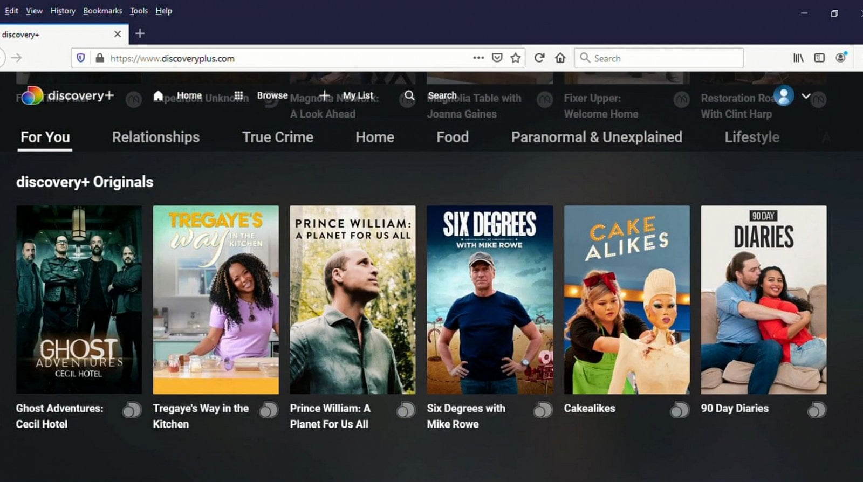The height and width of the screenshot is (482, 863).
Task: Open My List with plus icon
Action: pos(346,95)
